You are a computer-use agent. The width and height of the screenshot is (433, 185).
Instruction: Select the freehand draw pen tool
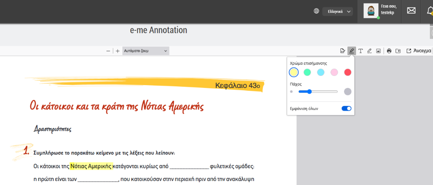369,51
